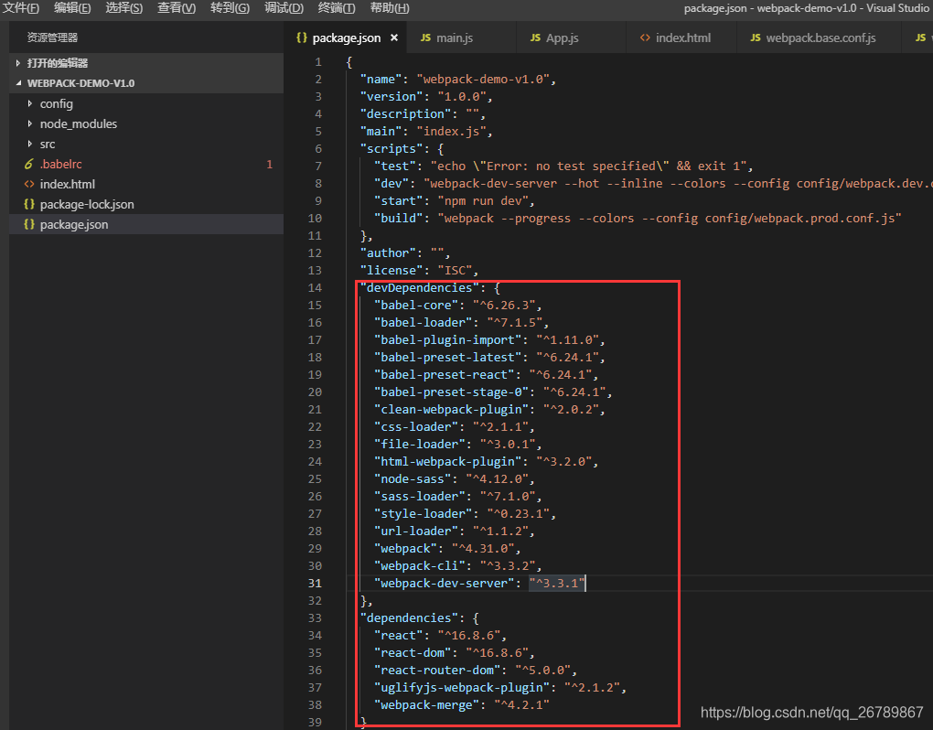Open the 转到(G) menu
The height and width of the screenshot is (730, 933).
(x=230, y=7)
